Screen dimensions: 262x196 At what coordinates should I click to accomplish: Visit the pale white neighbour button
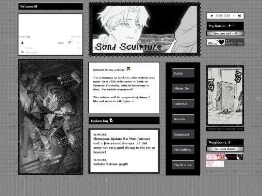(x=215, y=164)
